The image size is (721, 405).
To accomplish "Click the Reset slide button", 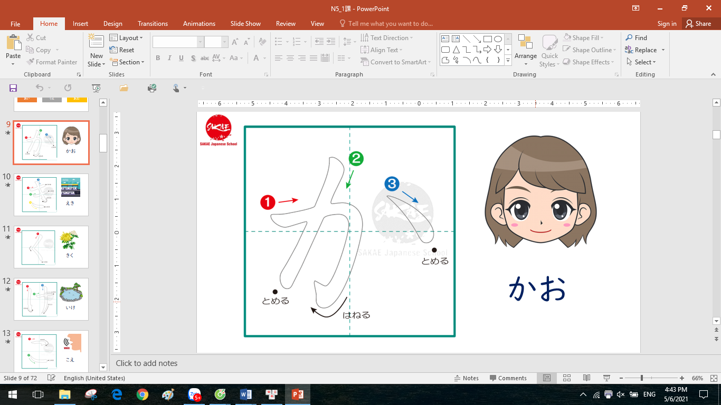I will click(122, 50).
